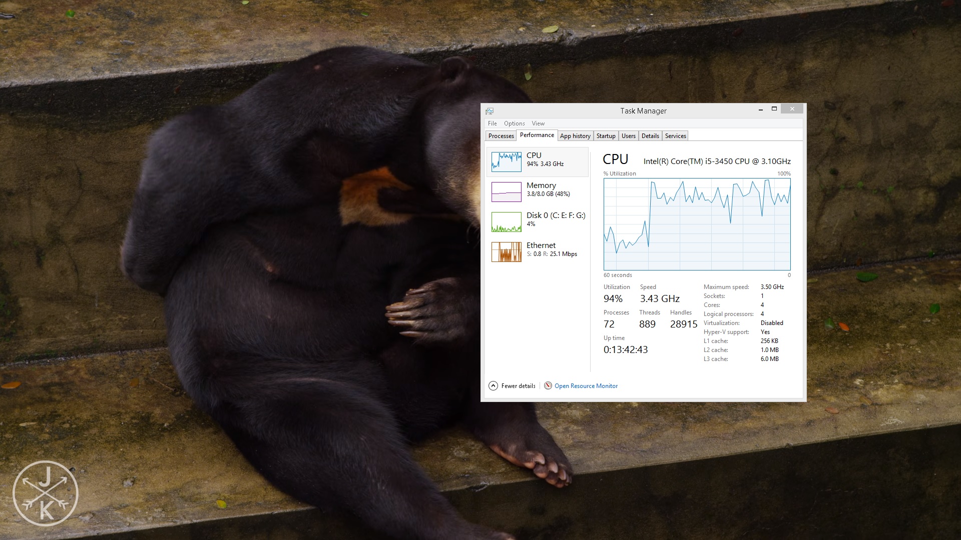Open the File menu
This screenshot has width=961, height=540.
tap(493, 123)
